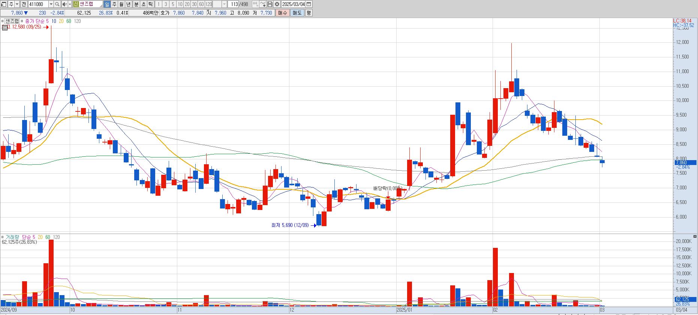Switch to the monthly '월' period
This screenshot has height=315, width=698.
[x=121, y=4]
